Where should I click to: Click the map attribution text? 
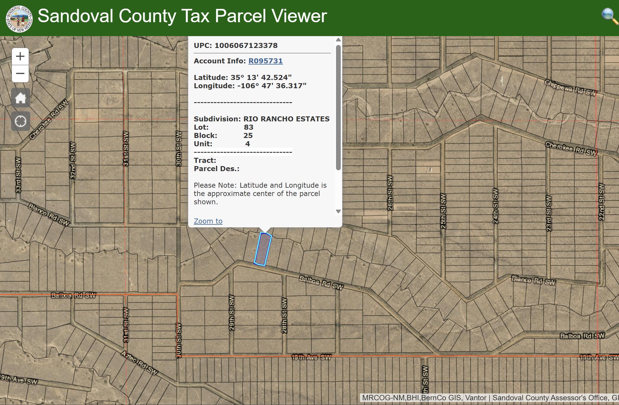489,398
